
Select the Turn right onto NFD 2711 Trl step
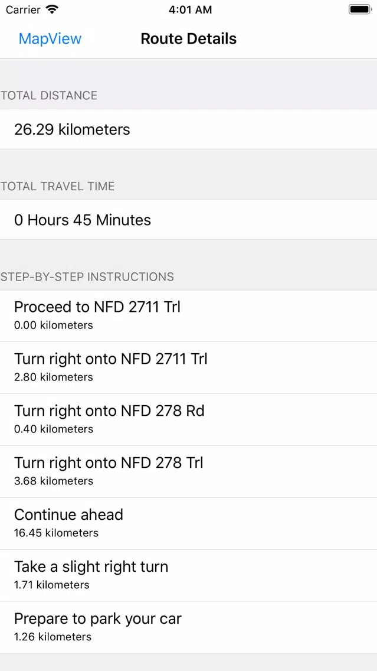189,367
